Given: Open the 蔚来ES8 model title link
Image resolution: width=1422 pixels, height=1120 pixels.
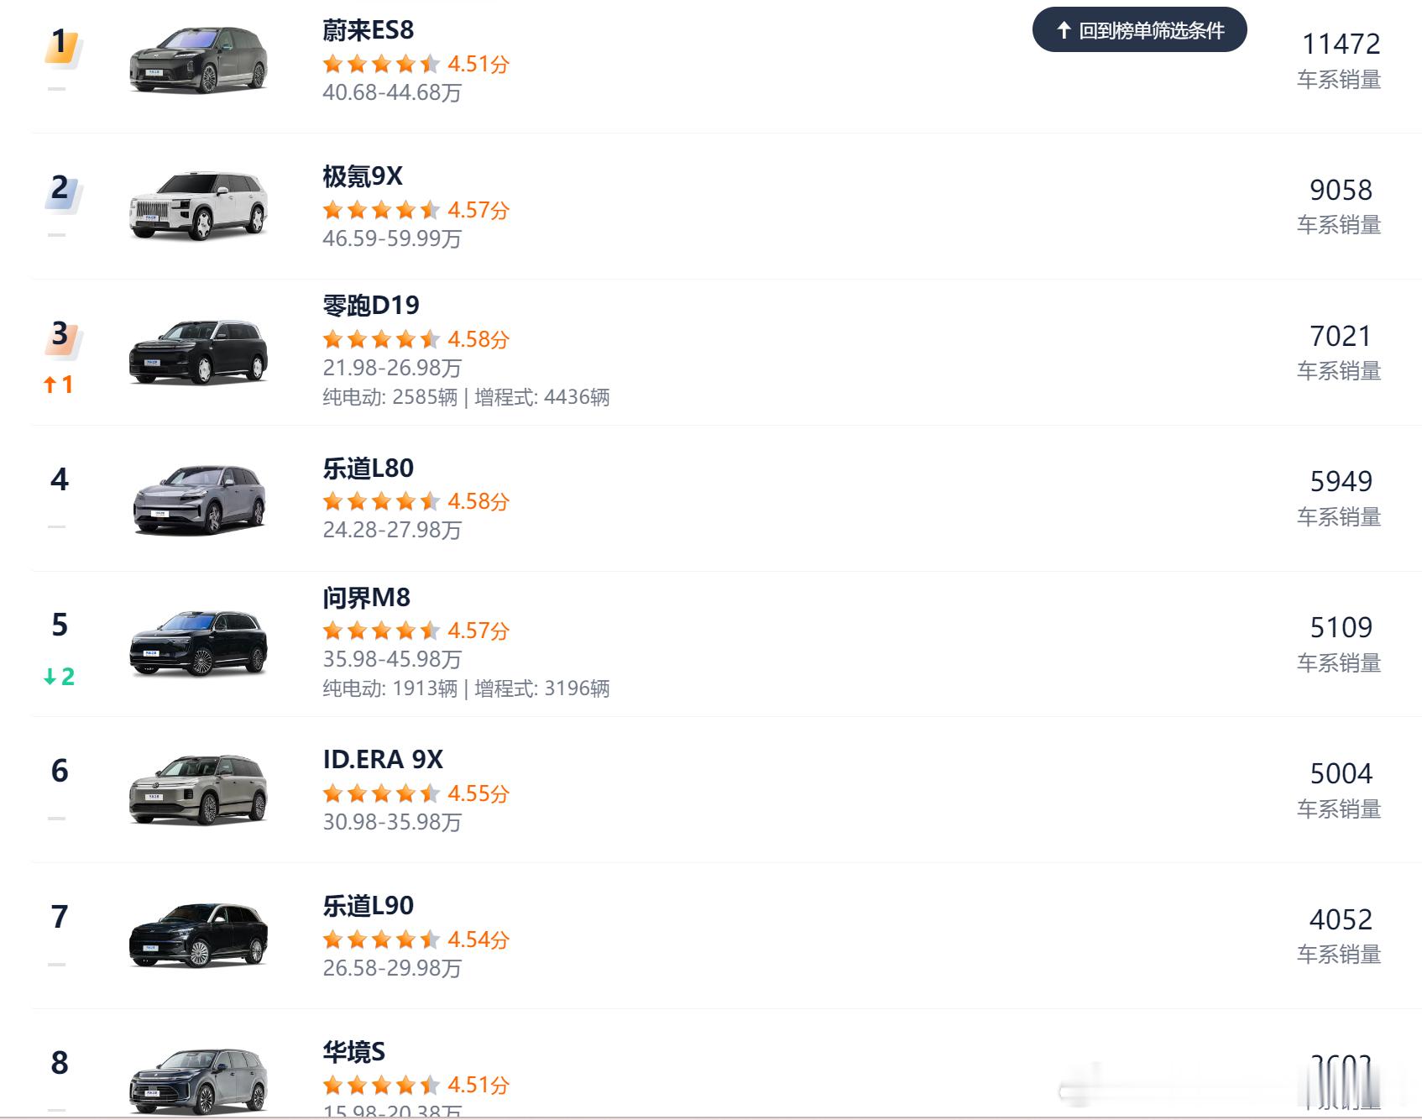Looking at the screenshot, I should click(x=369, y=30).
